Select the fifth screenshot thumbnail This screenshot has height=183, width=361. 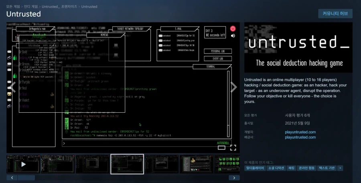tap(162, 164)
